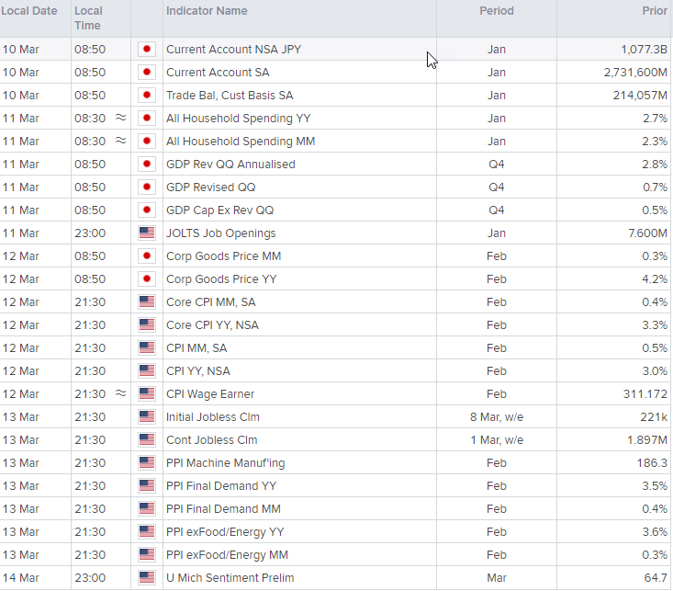Click US flag beside PPI Final Demand MM

147,509
